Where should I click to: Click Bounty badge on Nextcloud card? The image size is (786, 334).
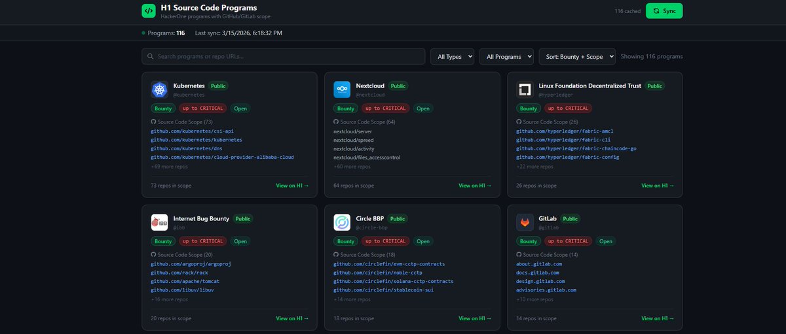pyautogui.click(x=345, y=109)
